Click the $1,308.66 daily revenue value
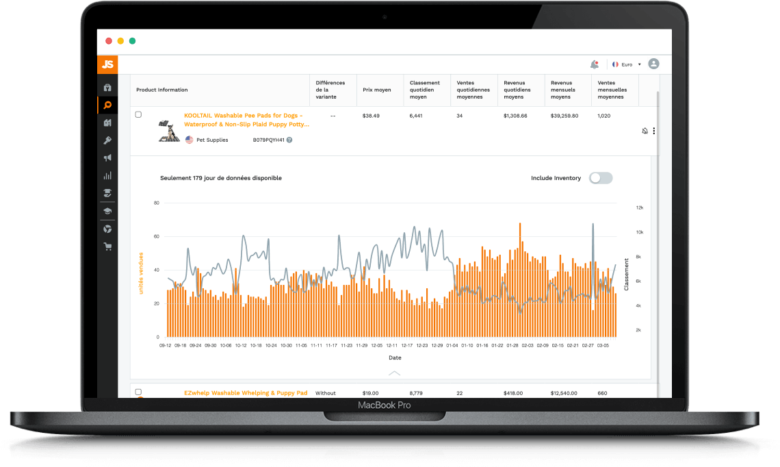This screenshot has width=780, height=467. 515,116
